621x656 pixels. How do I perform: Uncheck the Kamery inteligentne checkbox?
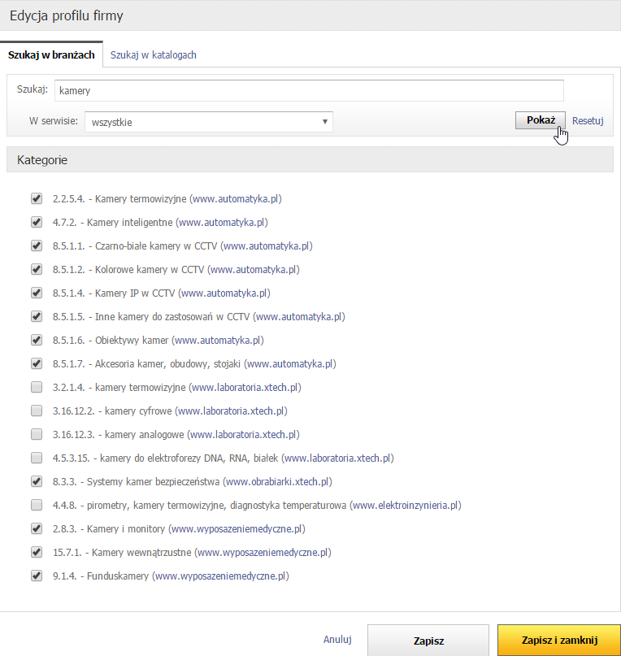(36, 222)
